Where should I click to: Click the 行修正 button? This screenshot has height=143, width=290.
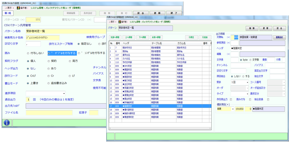[192, 37]
